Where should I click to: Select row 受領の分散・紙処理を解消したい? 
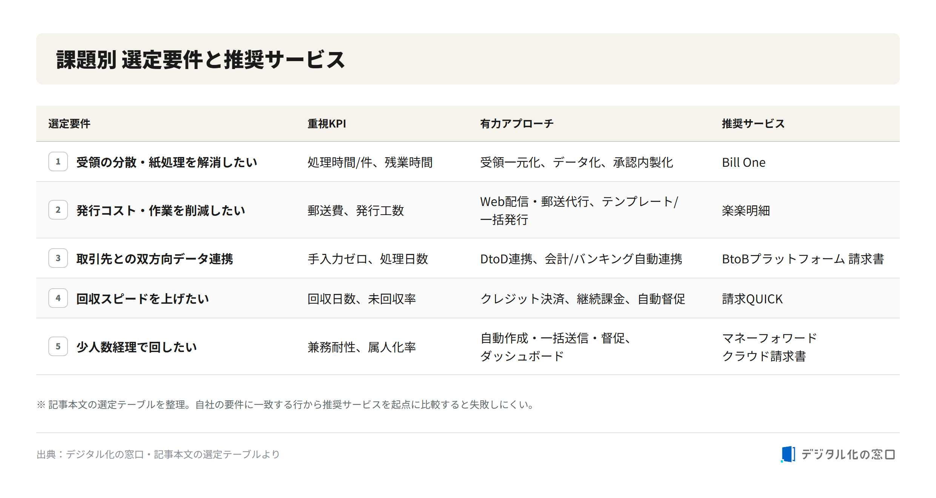468,162
